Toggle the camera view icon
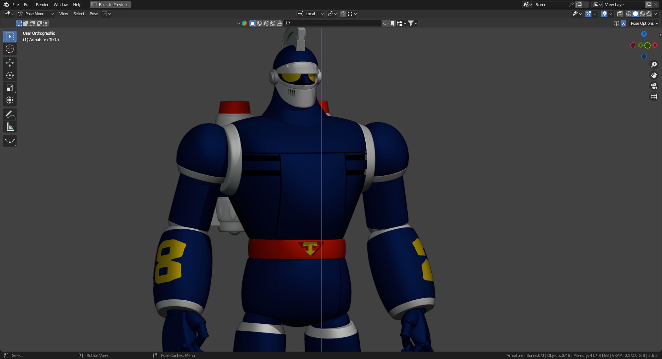This screenshot has width=662, height=359. [654, 86]
